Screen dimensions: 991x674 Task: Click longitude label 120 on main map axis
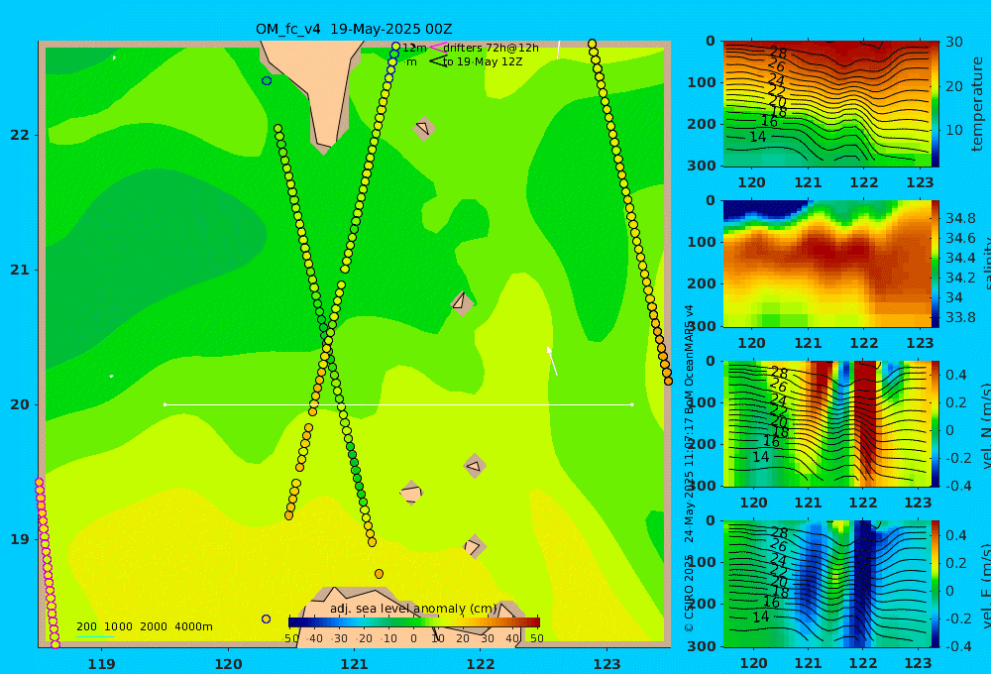(x=228, y=664)
